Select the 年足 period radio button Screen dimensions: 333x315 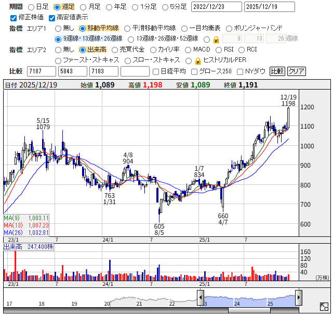(x=109, y=7)
